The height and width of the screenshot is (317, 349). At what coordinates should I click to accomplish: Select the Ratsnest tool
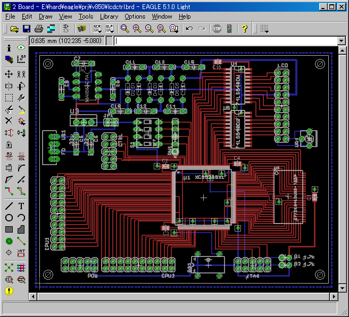pos(9,268)
